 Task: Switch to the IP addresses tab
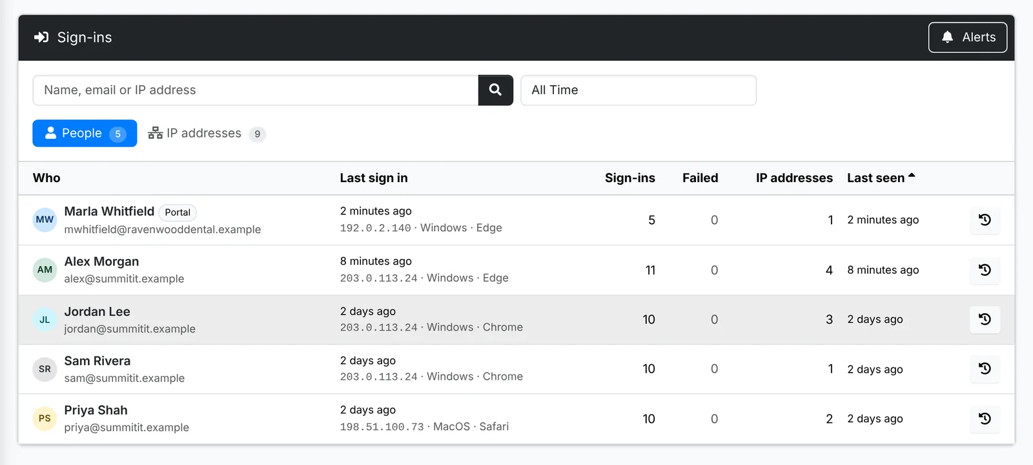coord(207,133)
